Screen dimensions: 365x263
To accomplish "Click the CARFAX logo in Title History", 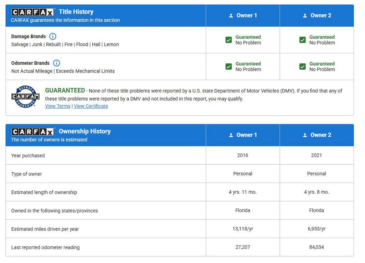I will (x=32, y=12).
